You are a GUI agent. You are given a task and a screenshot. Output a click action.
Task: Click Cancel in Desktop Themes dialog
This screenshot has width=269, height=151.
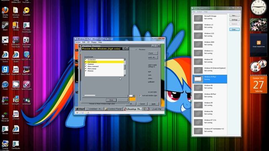142,104
